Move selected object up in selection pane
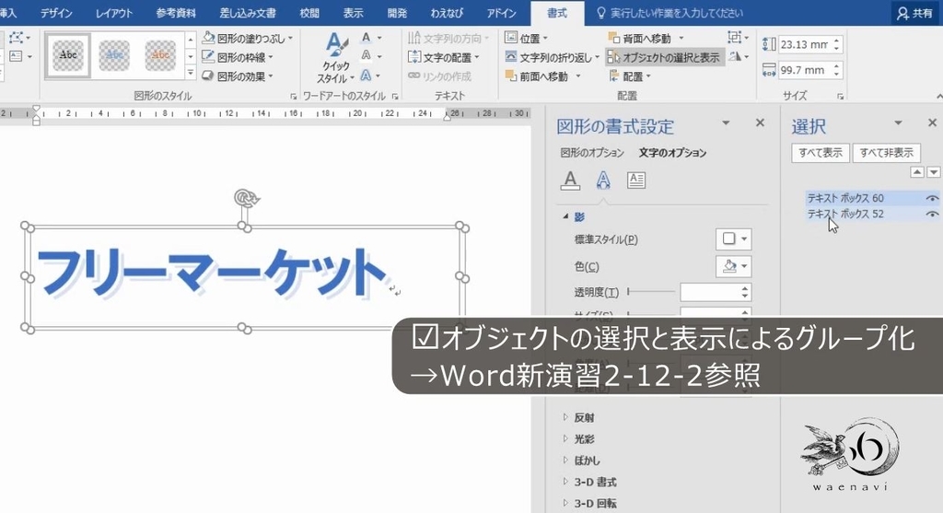Viewport: 943px width, 513px height. pyautogui.click(x=917, y=172)
